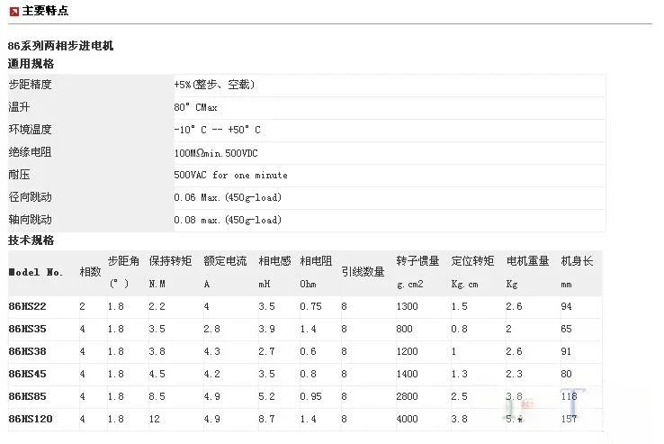The height and width of the screenshot is (444, 664).
Task: Click the 步距角 column header
Action: (x=123, y=261)
